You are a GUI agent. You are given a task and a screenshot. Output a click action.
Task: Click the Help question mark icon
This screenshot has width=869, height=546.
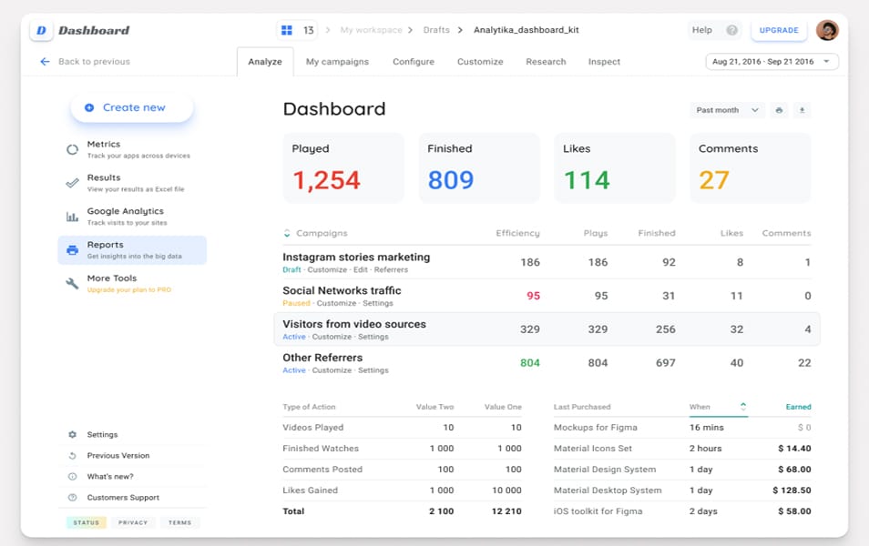(731, 30)
